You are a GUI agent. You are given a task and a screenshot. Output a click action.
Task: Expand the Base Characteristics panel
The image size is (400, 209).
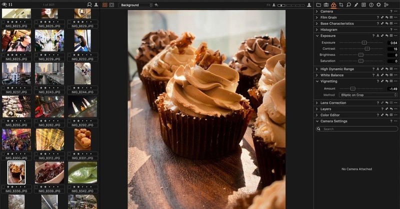(x=317, y=23)
